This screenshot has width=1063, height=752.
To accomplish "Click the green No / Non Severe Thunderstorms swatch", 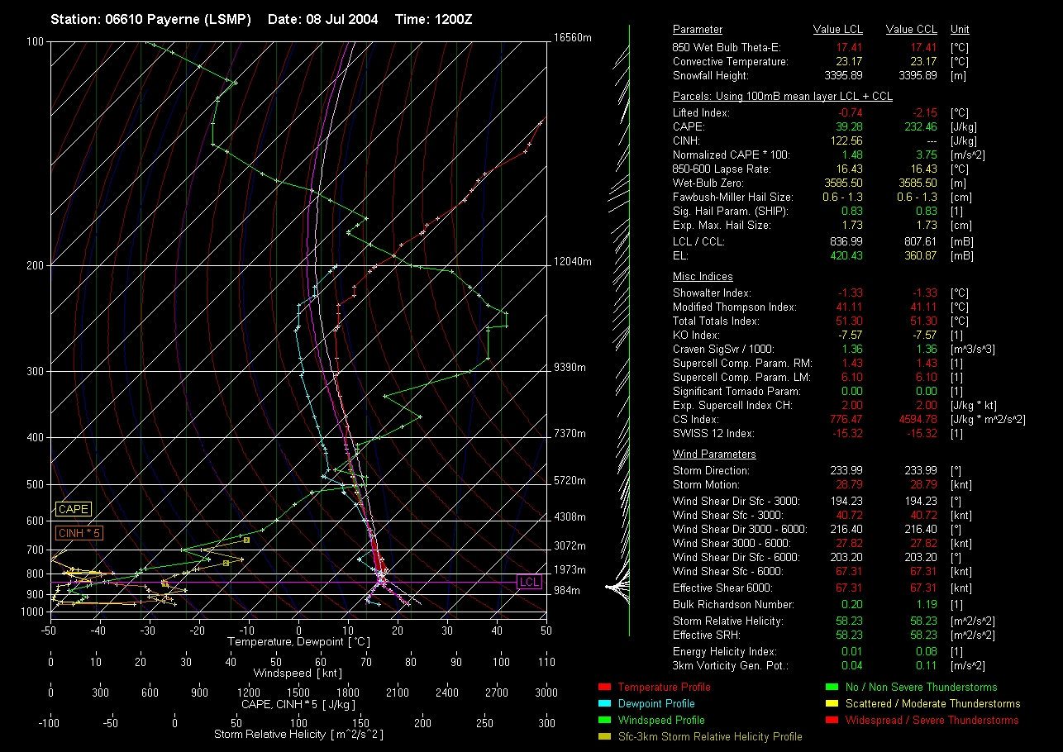I will click(832, 687).
